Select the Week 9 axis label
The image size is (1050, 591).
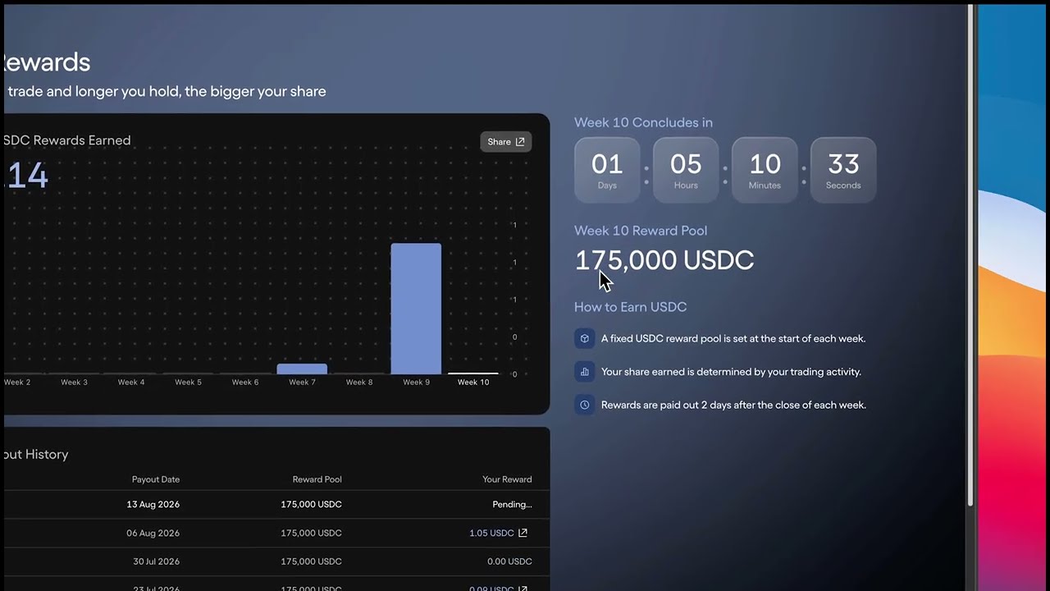pyautogui.click(x=416, y=383)
